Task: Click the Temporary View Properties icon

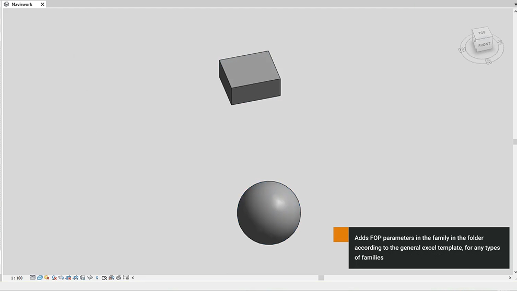Action: (104, 278)
